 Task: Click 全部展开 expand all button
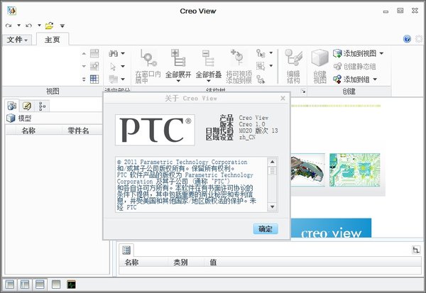tap(178, 65)
